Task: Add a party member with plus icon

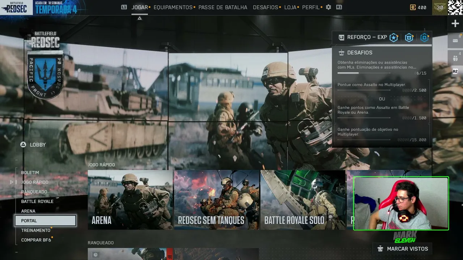Action: [455, 24]
